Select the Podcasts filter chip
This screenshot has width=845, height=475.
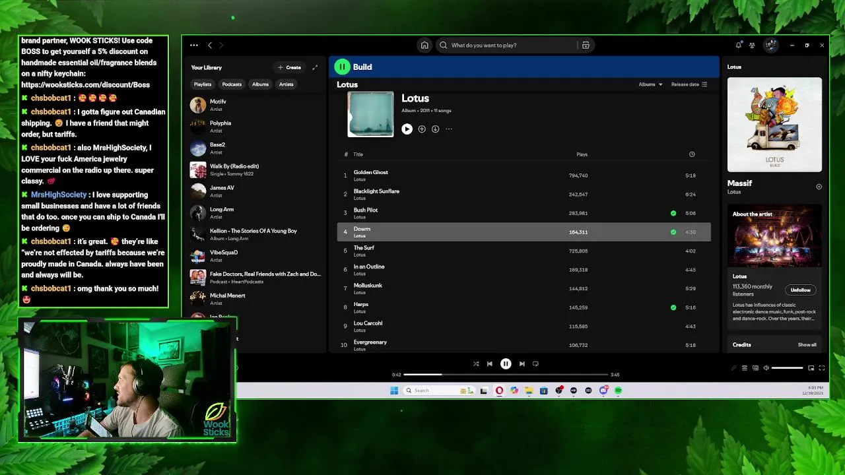232,84
